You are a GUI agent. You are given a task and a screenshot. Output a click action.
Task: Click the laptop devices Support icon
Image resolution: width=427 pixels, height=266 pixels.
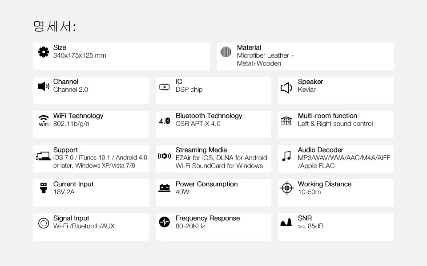(x=44, y=156)
